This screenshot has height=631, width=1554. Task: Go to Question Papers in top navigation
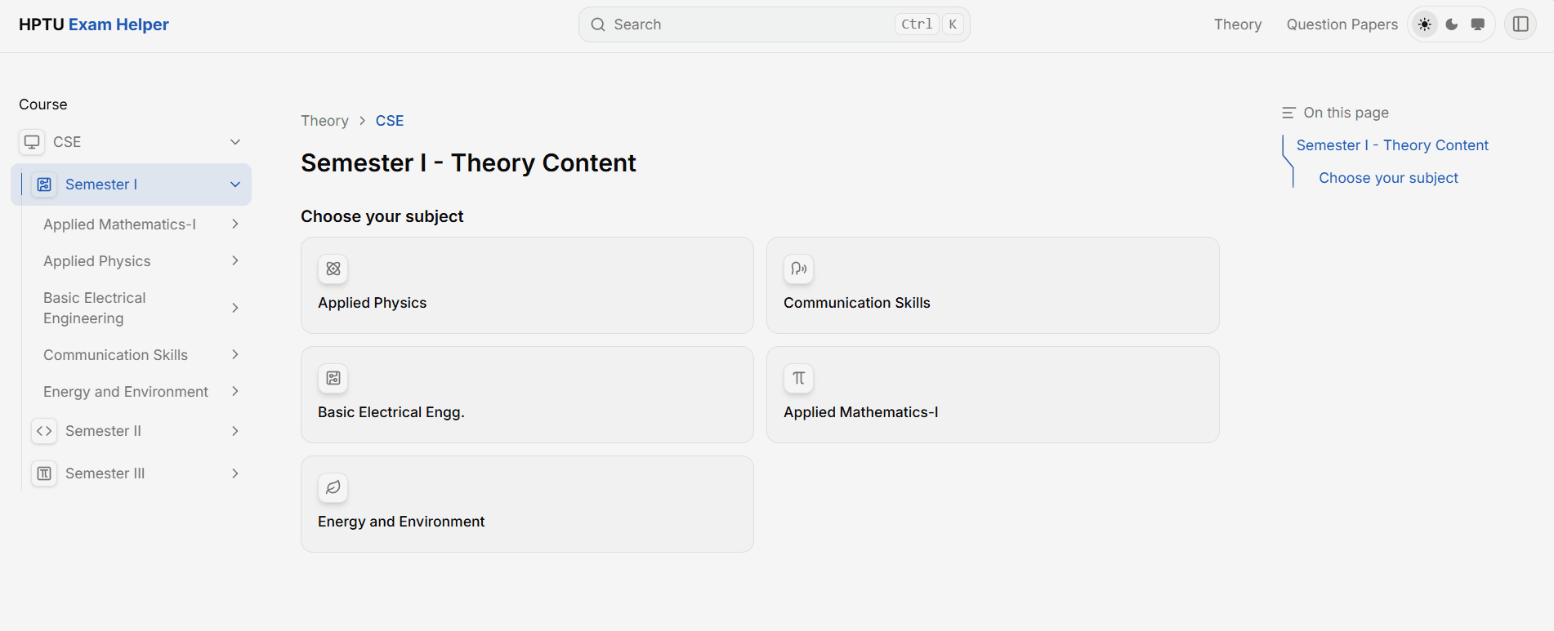pos(1342,24)
